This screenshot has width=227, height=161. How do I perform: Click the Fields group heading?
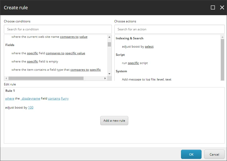tap(10, 45)
